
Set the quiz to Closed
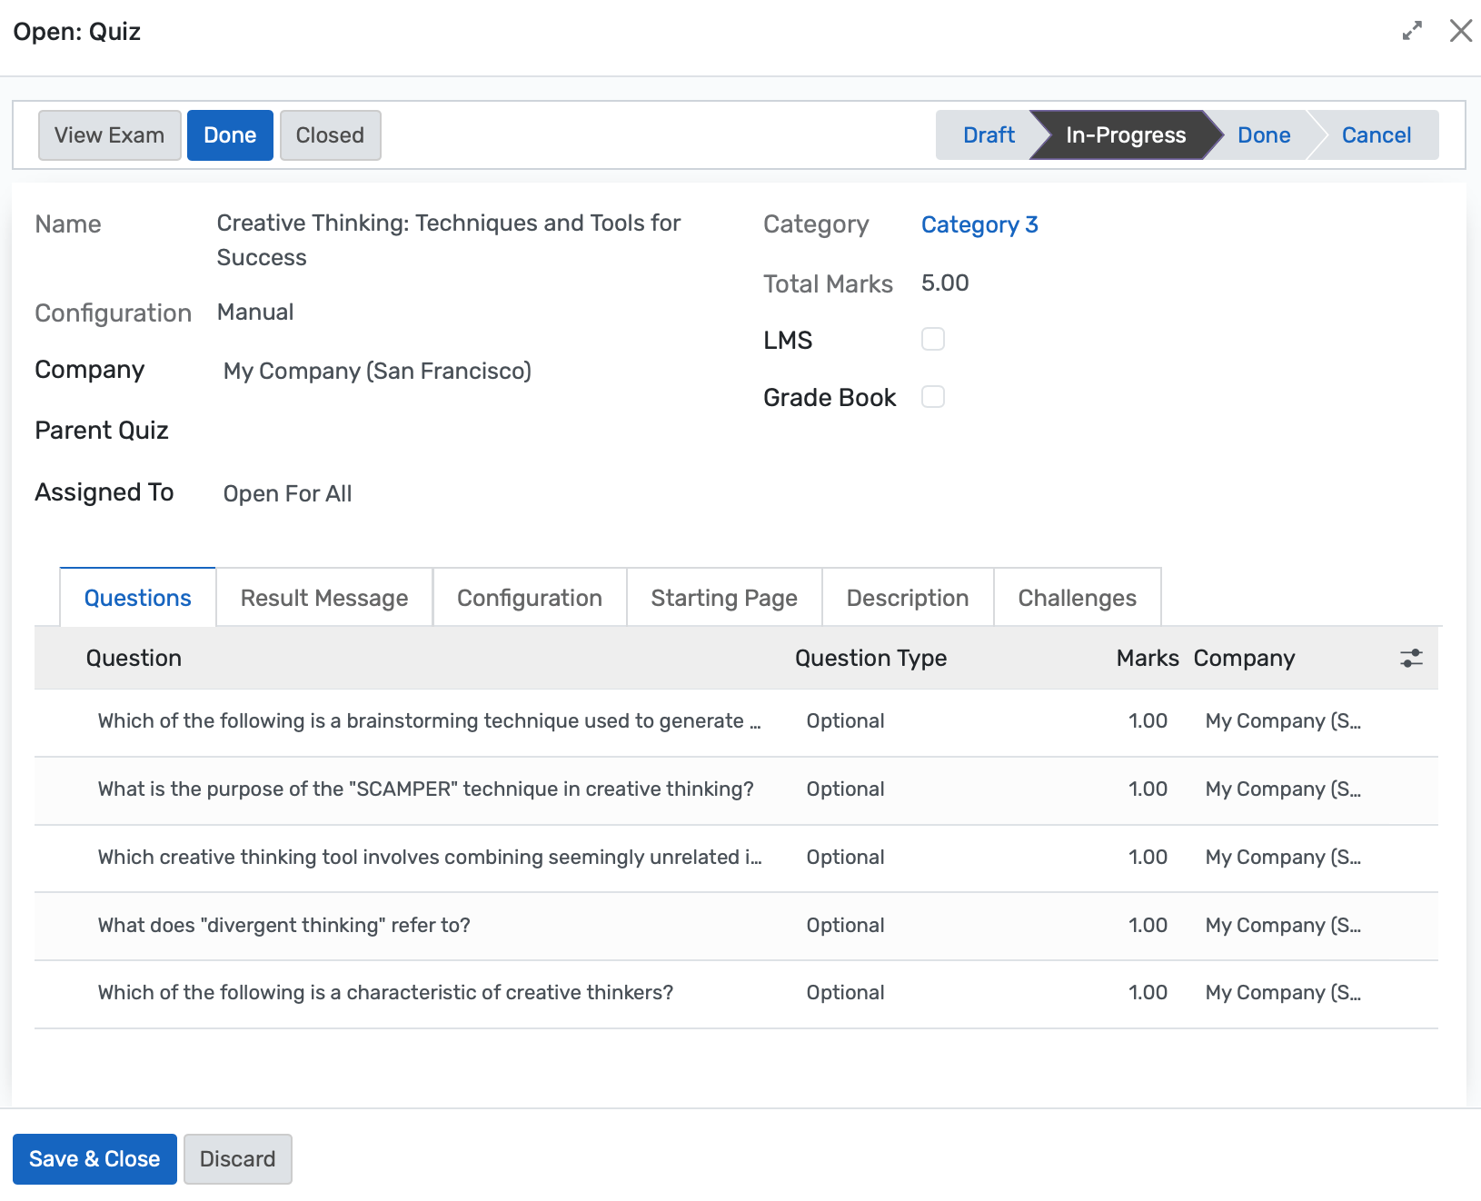click(330, 134)
